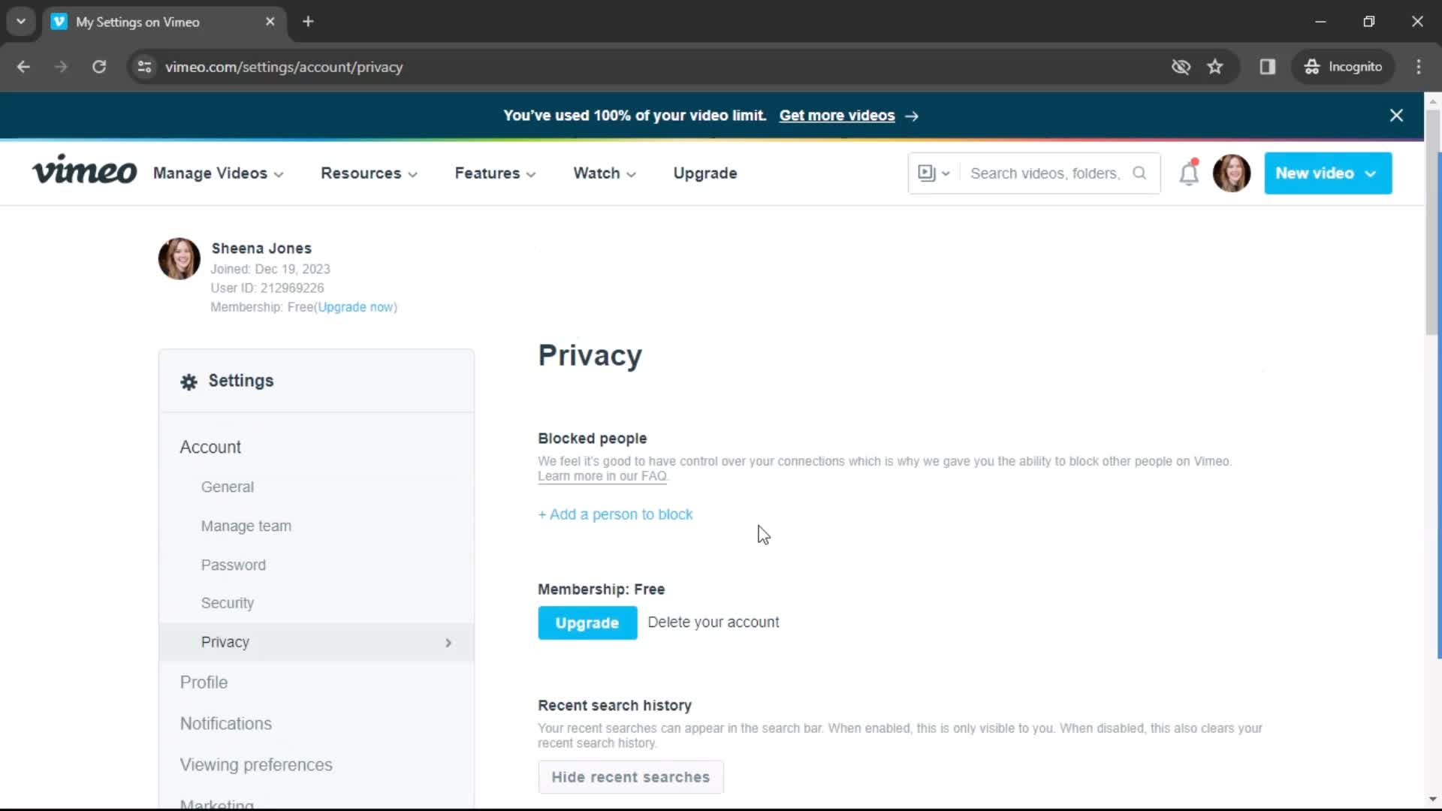Open Viewing preferences section
The image size is (1442, 811).
click(x=256, y=764)
